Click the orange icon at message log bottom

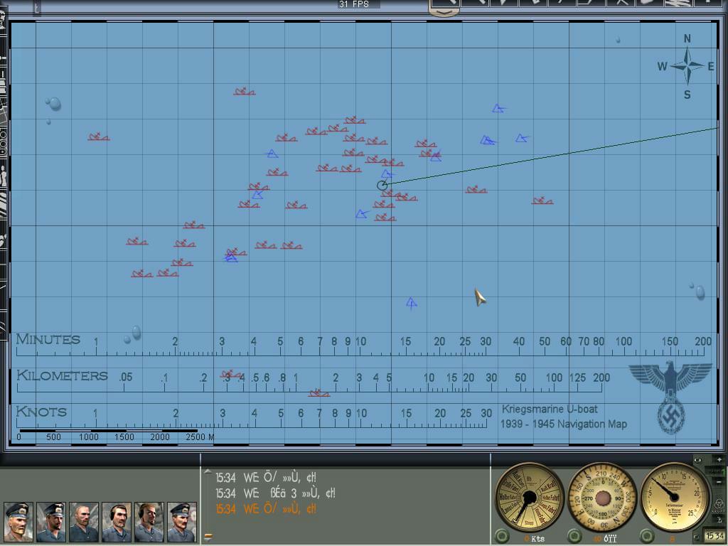[x=208, y=537]
